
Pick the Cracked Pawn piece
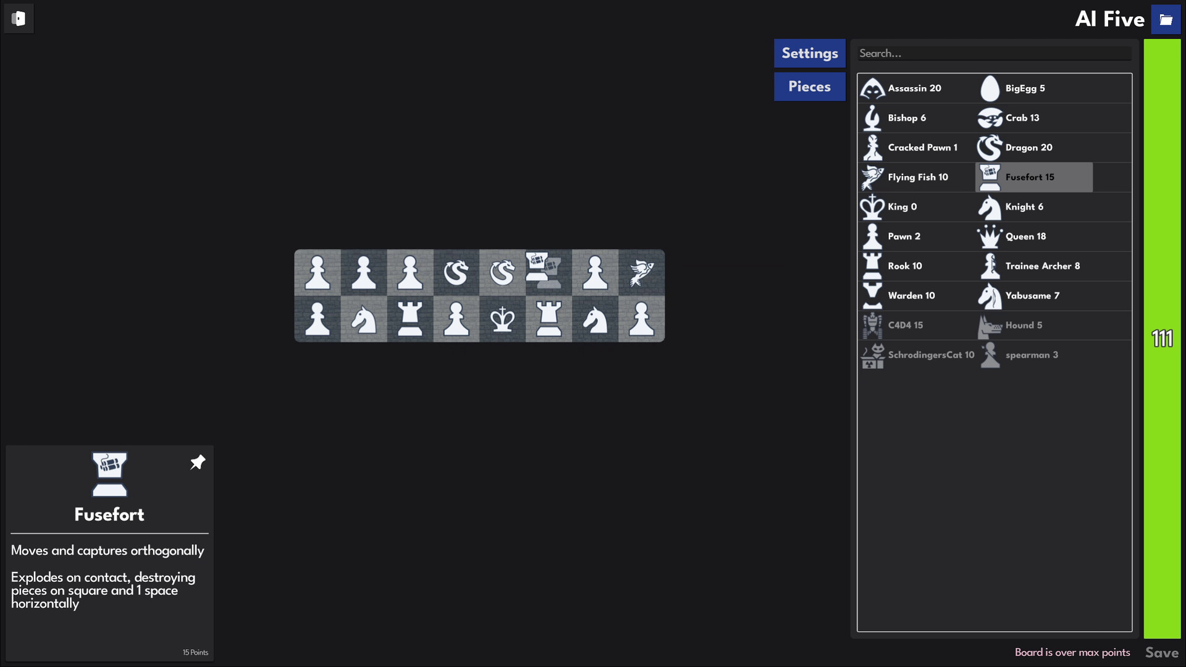[923, 148]
